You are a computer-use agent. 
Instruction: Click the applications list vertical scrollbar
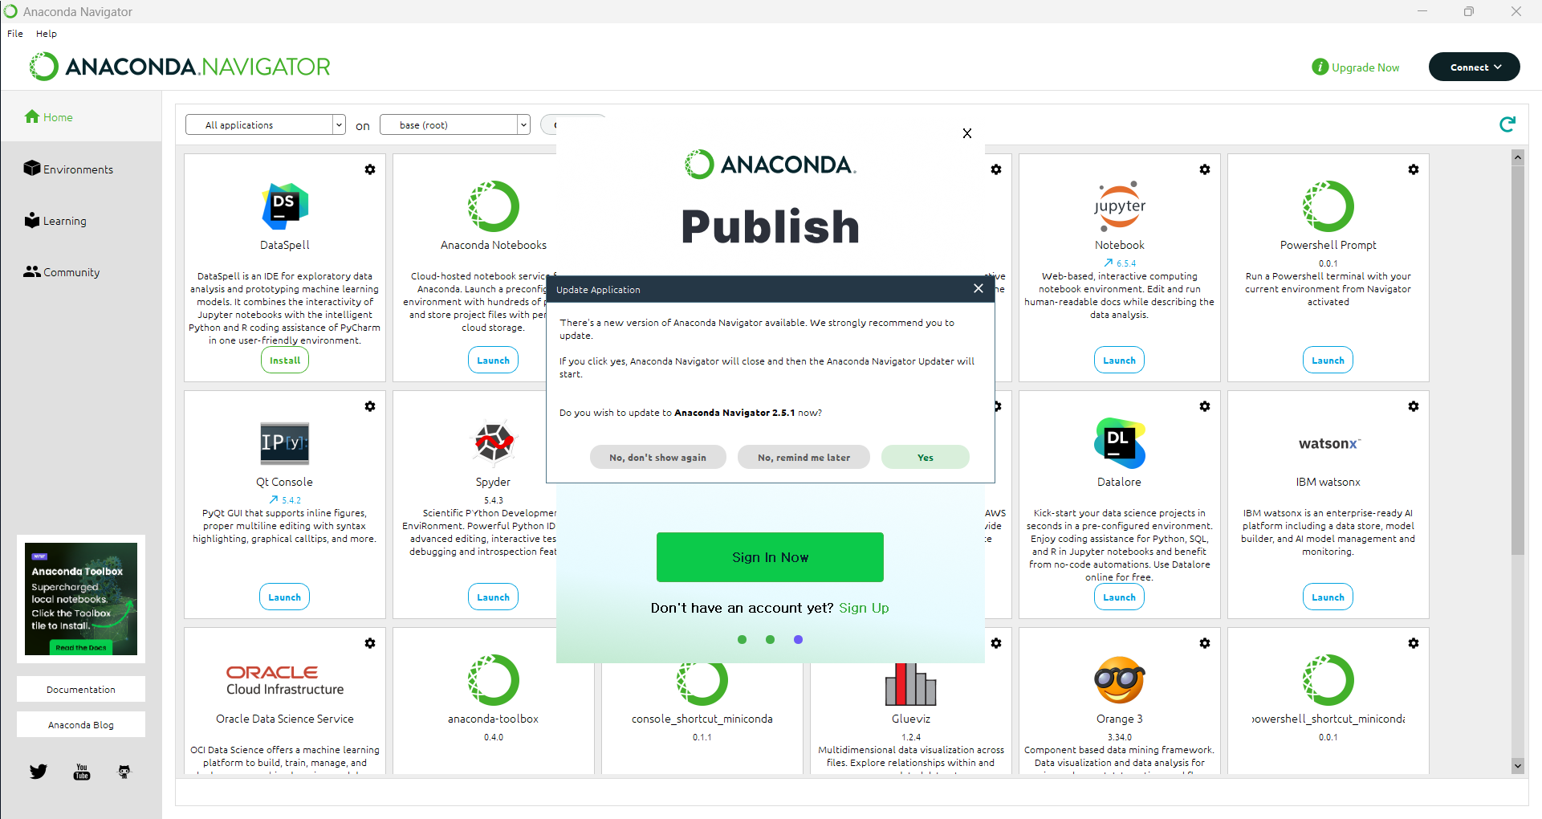point(1517,361)
